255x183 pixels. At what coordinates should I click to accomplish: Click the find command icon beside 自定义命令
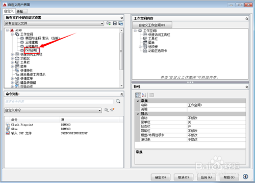(x=106, y=110)
